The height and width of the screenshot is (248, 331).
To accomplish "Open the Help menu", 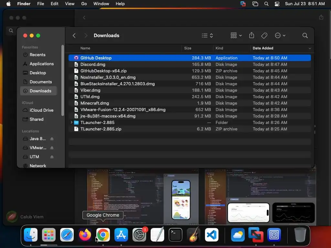I will point(120,4).
